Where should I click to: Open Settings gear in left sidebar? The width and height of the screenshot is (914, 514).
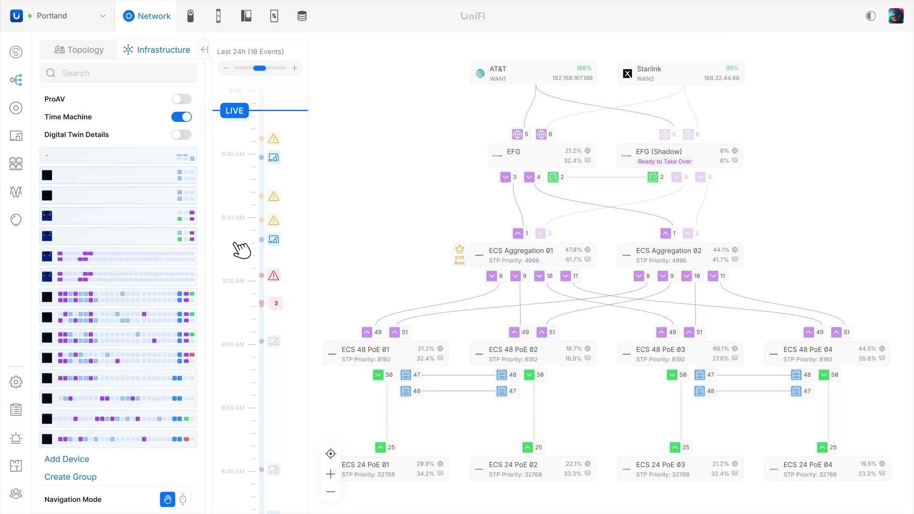pos(16,382)
